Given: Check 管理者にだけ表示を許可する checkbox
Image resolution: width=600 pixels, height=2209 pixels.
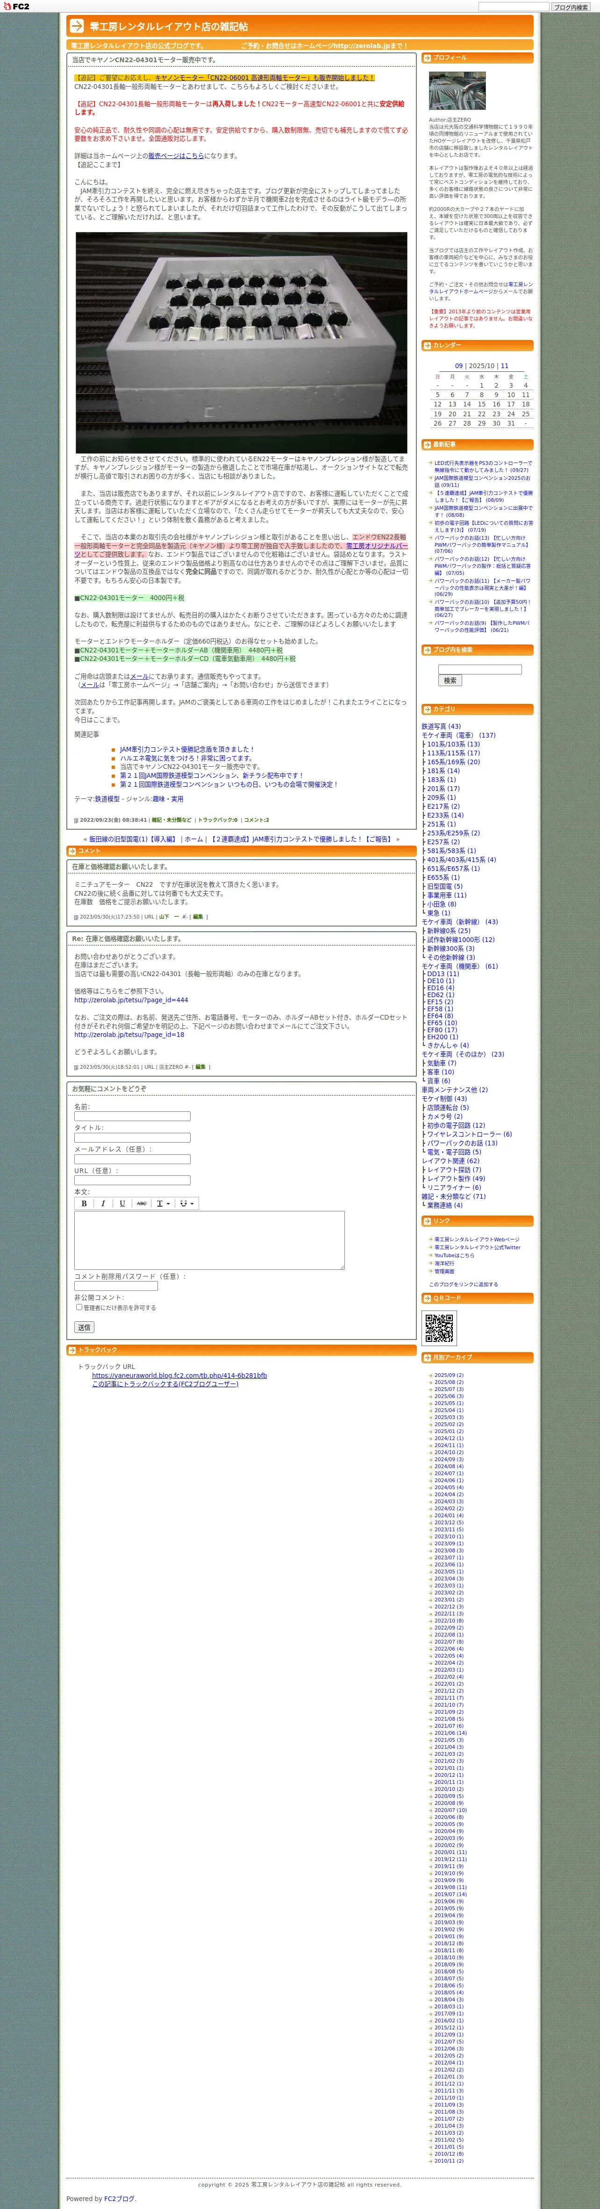Looking at the screenshot, I should pos(79,1307).
